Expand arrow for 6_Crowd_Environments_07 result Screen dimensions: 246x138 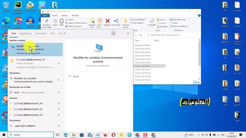59,63
